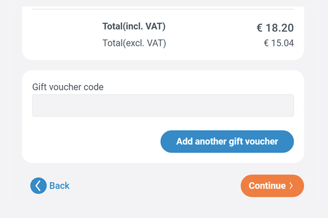The height and width of the screenshot is (218, 328).
Task: Select the Total(excl. VAT) label
Action: 134,43
